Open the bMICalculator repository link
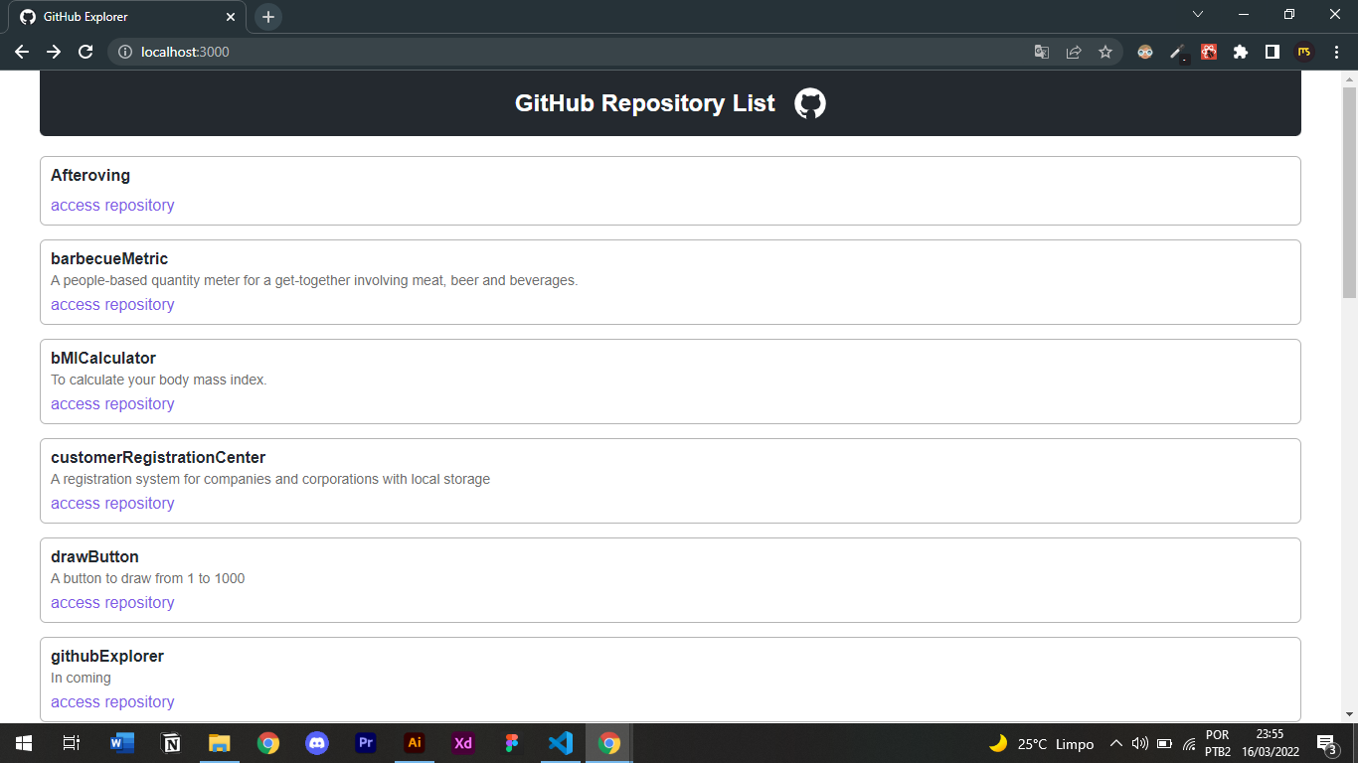Viewport: 1358px width, 763px height. [112, 403]
